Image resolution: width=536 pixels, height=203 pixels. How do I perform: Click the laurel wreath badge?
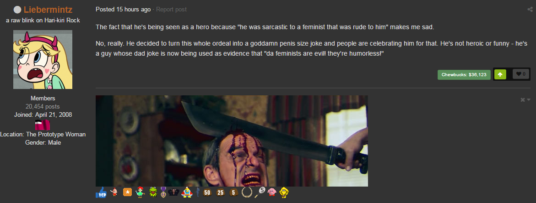246,193
